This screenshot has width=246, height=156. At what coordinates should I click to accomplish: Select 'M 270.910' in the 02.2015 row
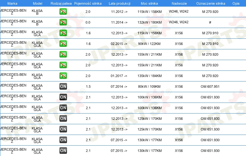pos(210,44)
